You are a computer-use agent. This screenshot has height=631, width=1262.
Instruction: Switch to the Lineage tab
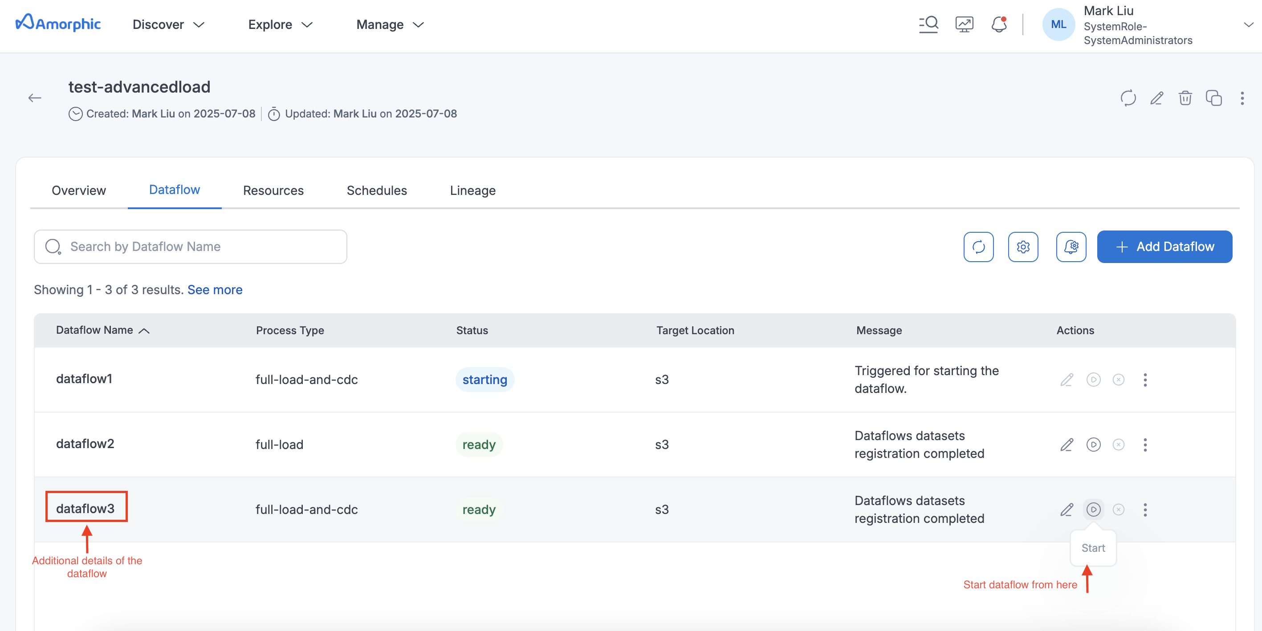472,190
